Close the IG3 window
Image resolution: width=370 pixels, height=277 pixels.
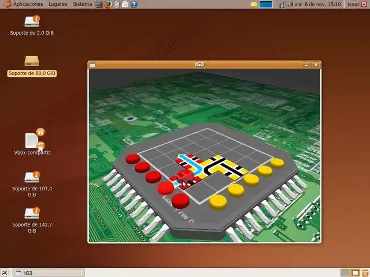[316, 65]
